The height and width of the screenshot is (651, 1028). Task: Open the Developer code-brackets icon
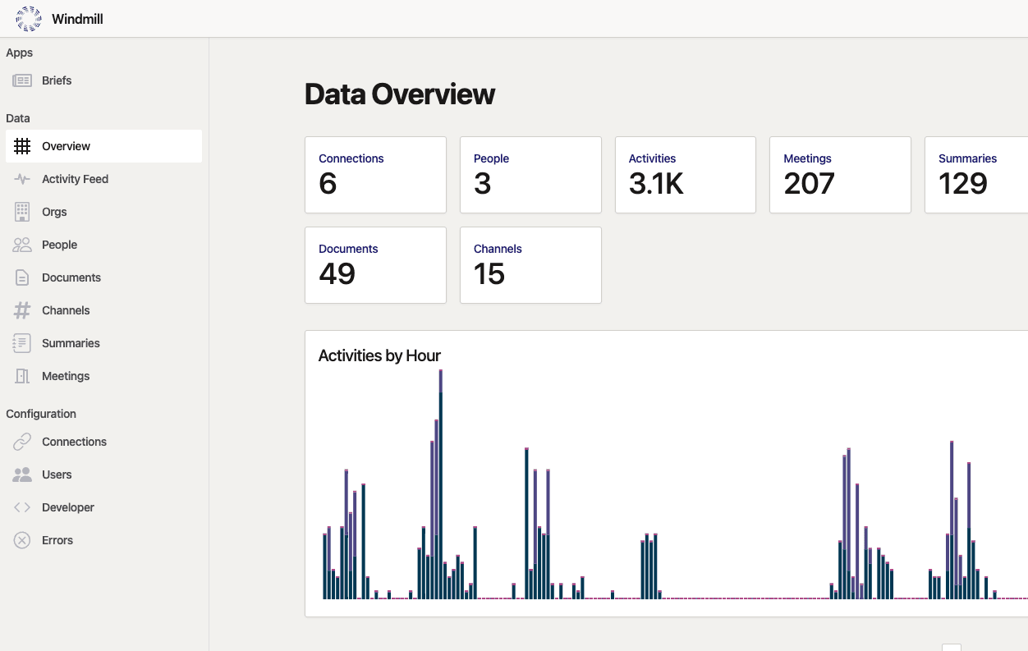click(x=22, y=507)
